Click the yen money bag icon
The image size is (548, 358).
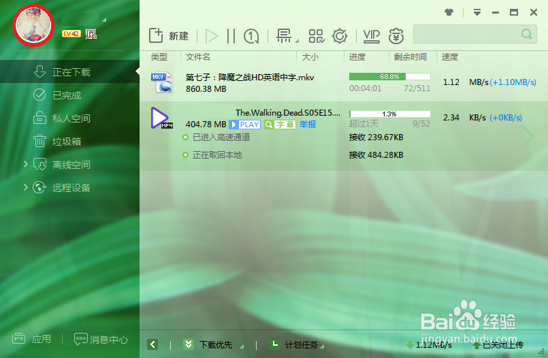[x=396, y=36]
